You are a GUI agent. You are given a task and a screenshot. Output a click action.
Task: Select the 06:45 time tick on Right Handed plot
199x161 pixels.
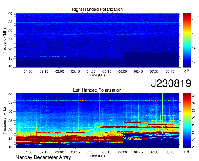click(x=138, y=71)
